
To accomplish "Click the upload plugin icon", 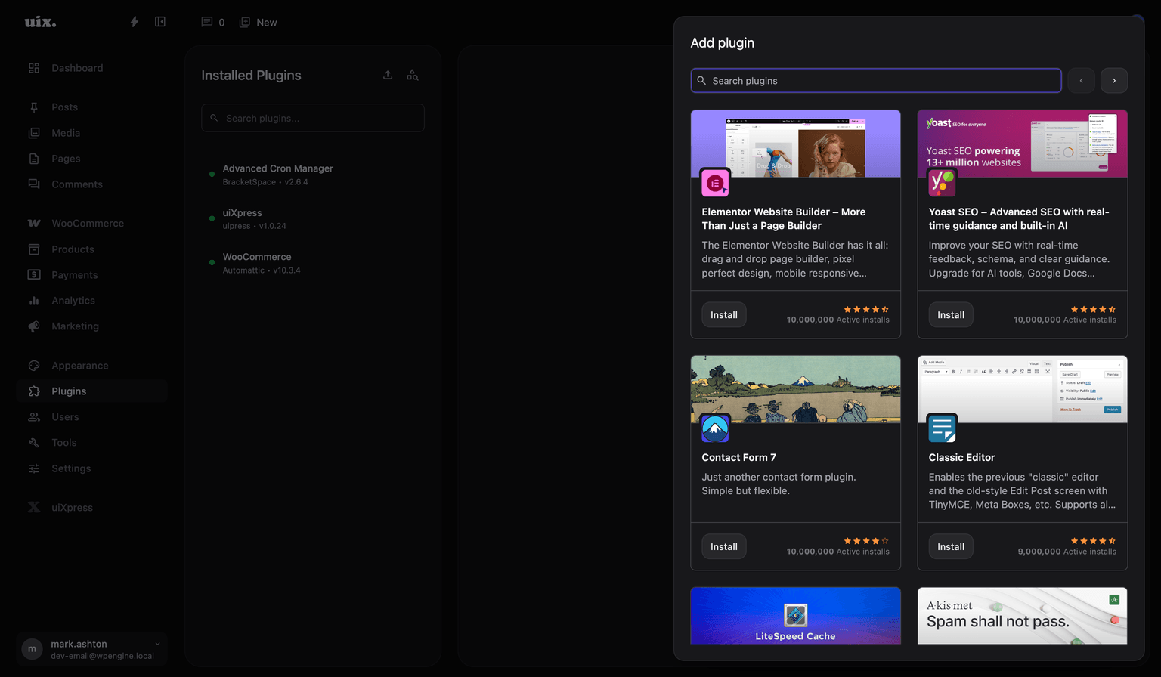I will click(388, 75).
